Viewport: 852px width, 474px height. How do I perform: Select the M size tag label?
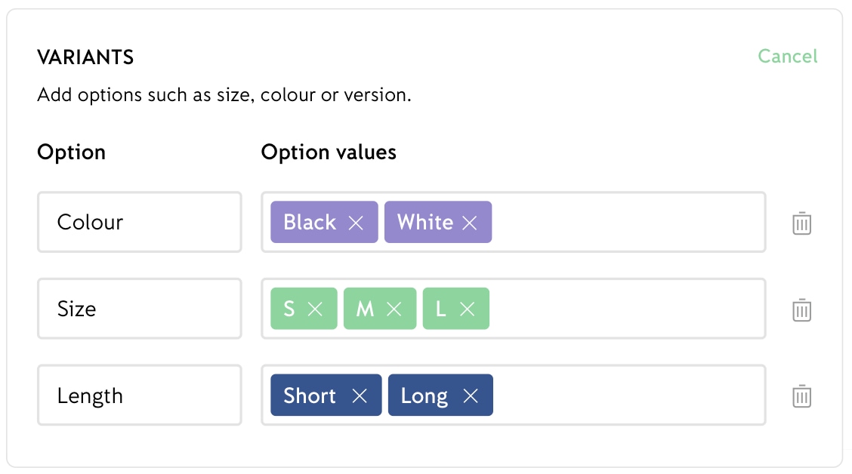tap(365, 309)
